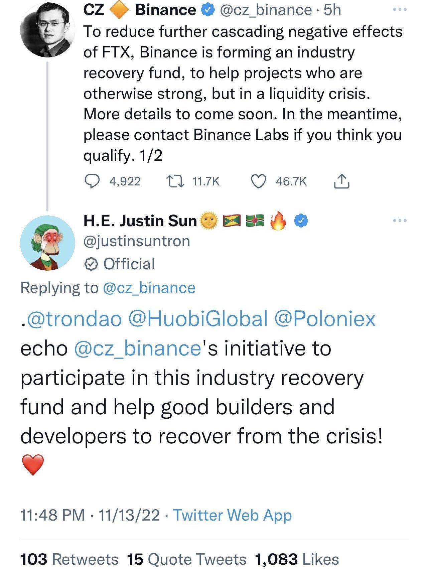The height and width of the screenshot is (570, 429).
Task: Open more options on Justin Sun's tweet
Action: (x=400, y=221)
